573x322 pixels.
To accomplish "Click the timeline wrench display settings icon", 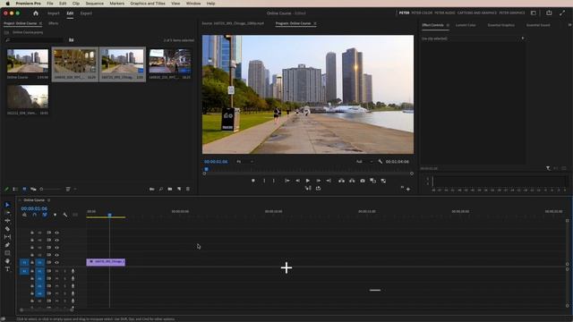I will click(65, 215).
